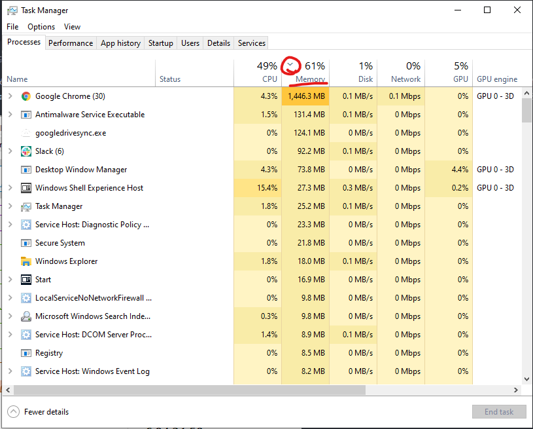Switch to the Users tab
This screenshot has height=429, width=533.
pos(190,43)
